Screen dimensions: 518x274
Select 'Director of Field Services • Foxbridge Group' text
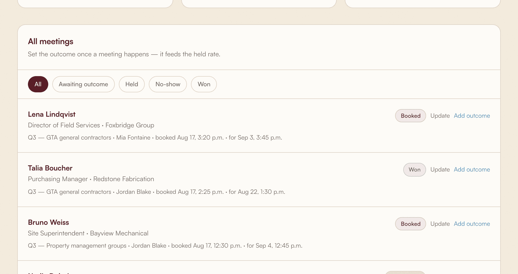click(x=91, y=125)
